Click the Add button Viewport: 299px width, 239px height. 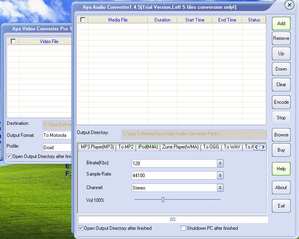point(281,24)
